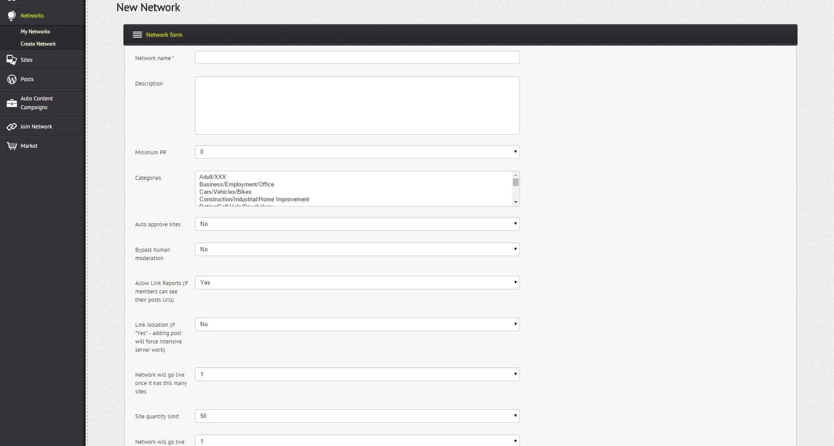The height and width of the screenshot is (446, 834).
Task: Click the Join Network chain-link icon
Action: click(x=12, y=127)
